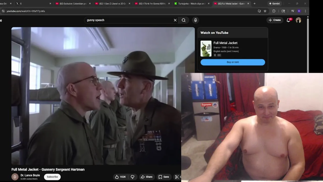Switch to Turbojerko Watch clips tab
The width and height of the screenshot is (323, 182).
(192, 4)
